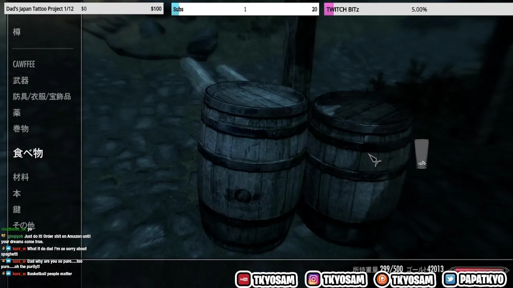
Task: Click the right arrow beside the red bar
Action: tap(506, 270)
